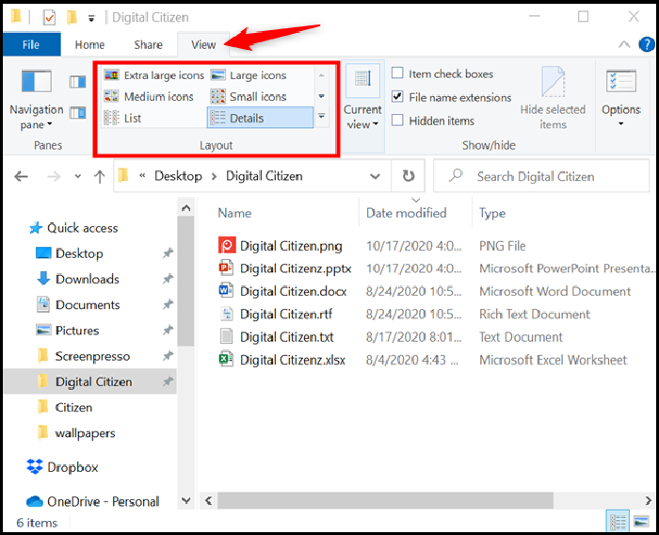Switch to the Share ribbon tab
The width and height of the screenshot is (659, 535).
[x=148, y=44]
